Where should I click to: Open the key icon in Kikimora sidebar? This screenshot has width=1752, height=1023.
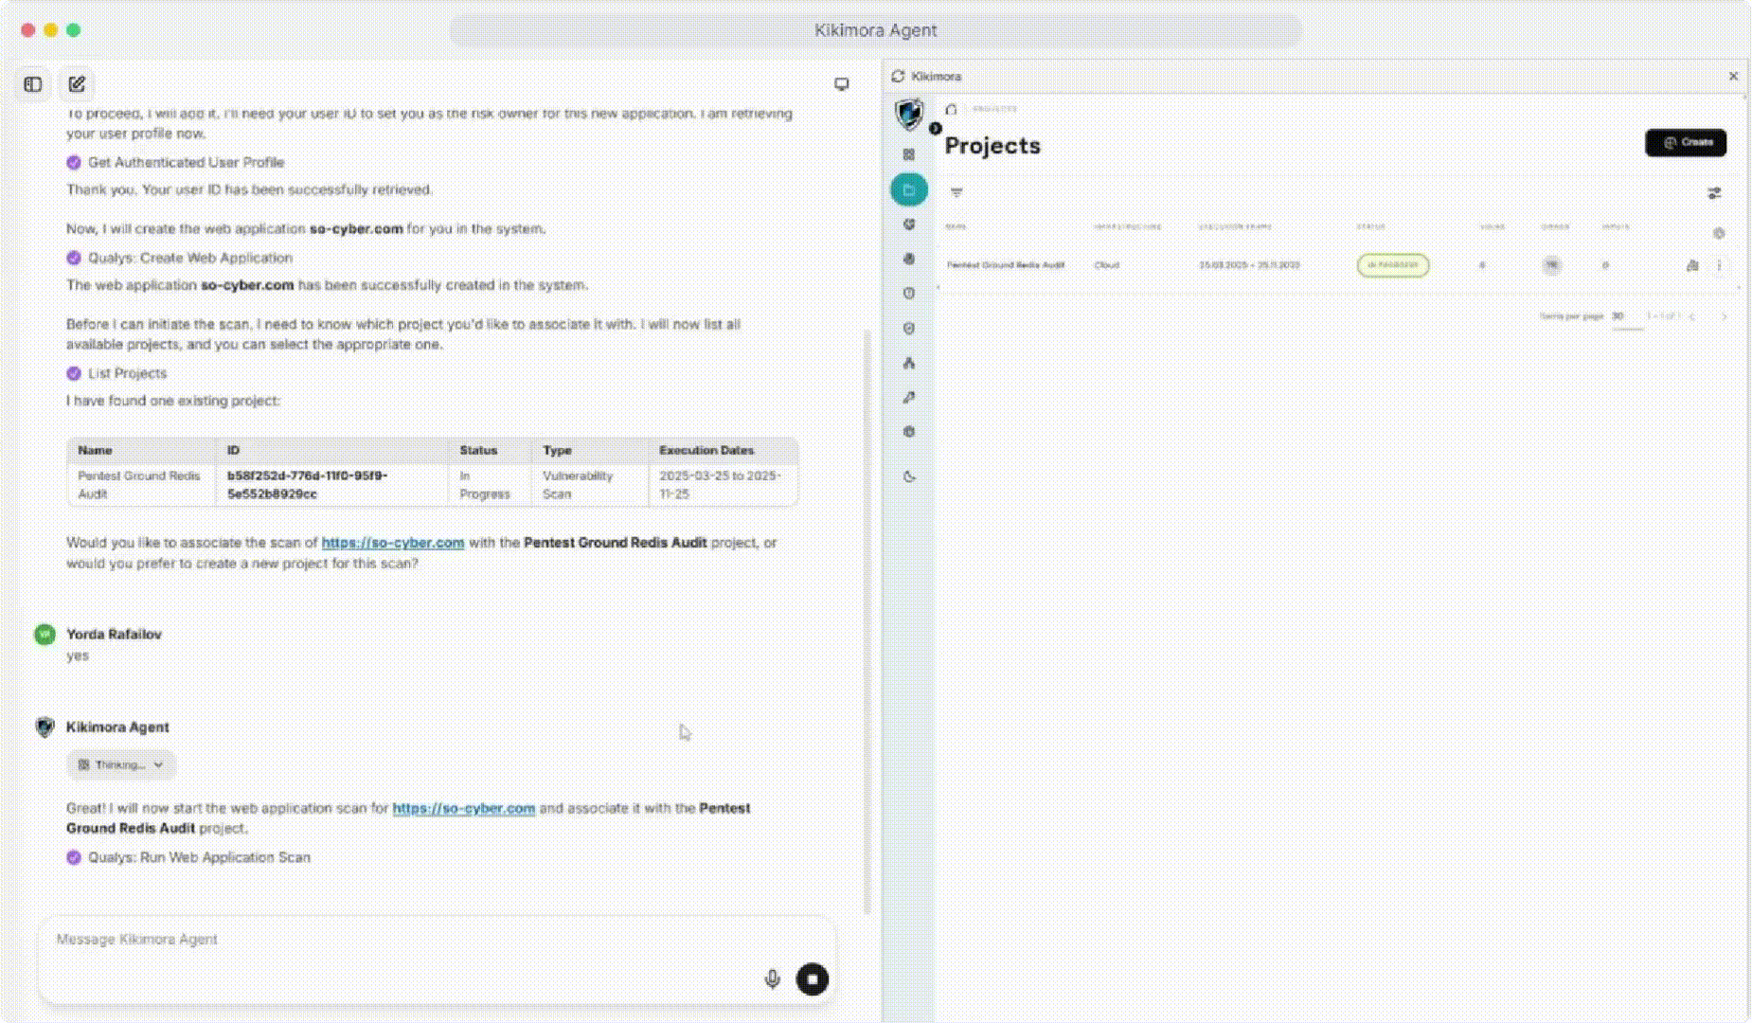[x=909, y=398]
